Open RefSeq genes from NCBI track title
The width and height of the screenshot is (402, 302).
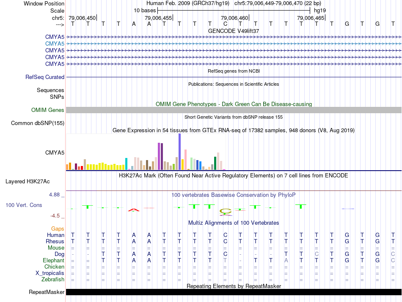(234, 71)
